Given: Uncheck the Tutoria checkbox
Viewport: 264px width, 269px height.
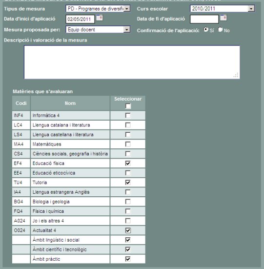Looking at the screenshot, I should (x=128, y=183).
